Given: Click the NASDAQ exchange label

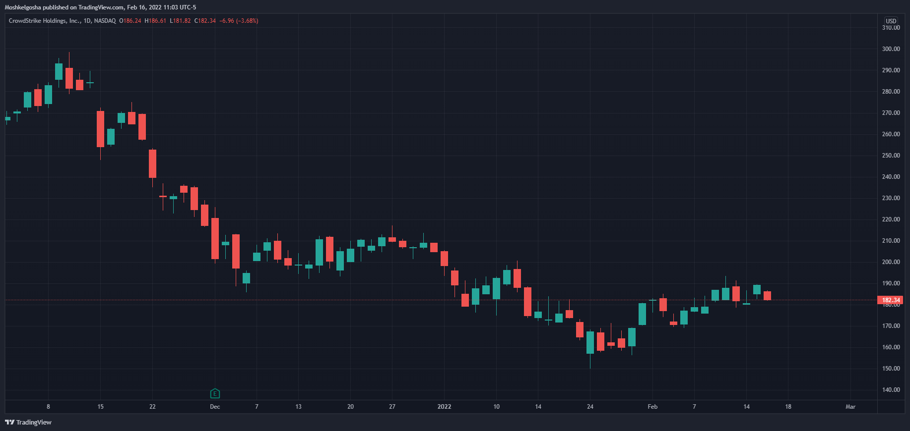Looking at the screenshot, I should (105, 21).
